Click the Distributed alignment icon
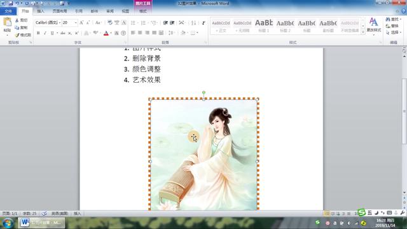407x229 pixels. click(x=161, y=33)
